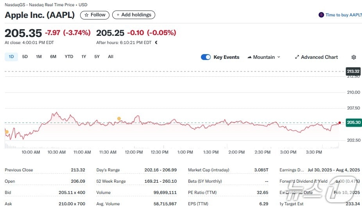
Task: Click the expand arrows icon for Advanced Chart
Action: (297, 57)
